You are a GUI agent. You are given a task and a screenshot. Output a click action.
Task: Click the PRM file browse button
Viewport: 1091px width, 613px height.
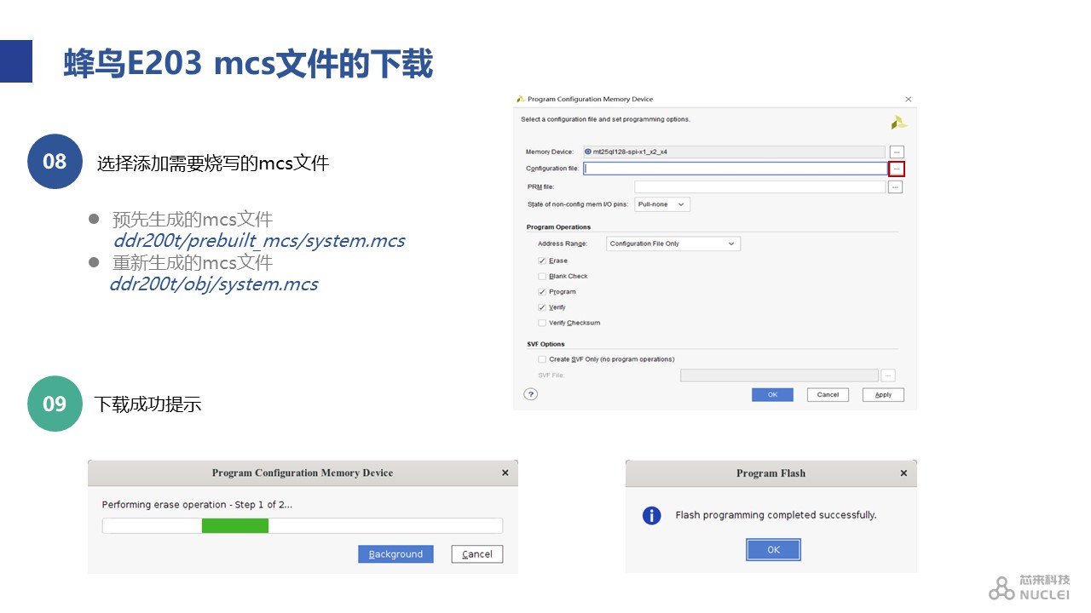(895, 187)
